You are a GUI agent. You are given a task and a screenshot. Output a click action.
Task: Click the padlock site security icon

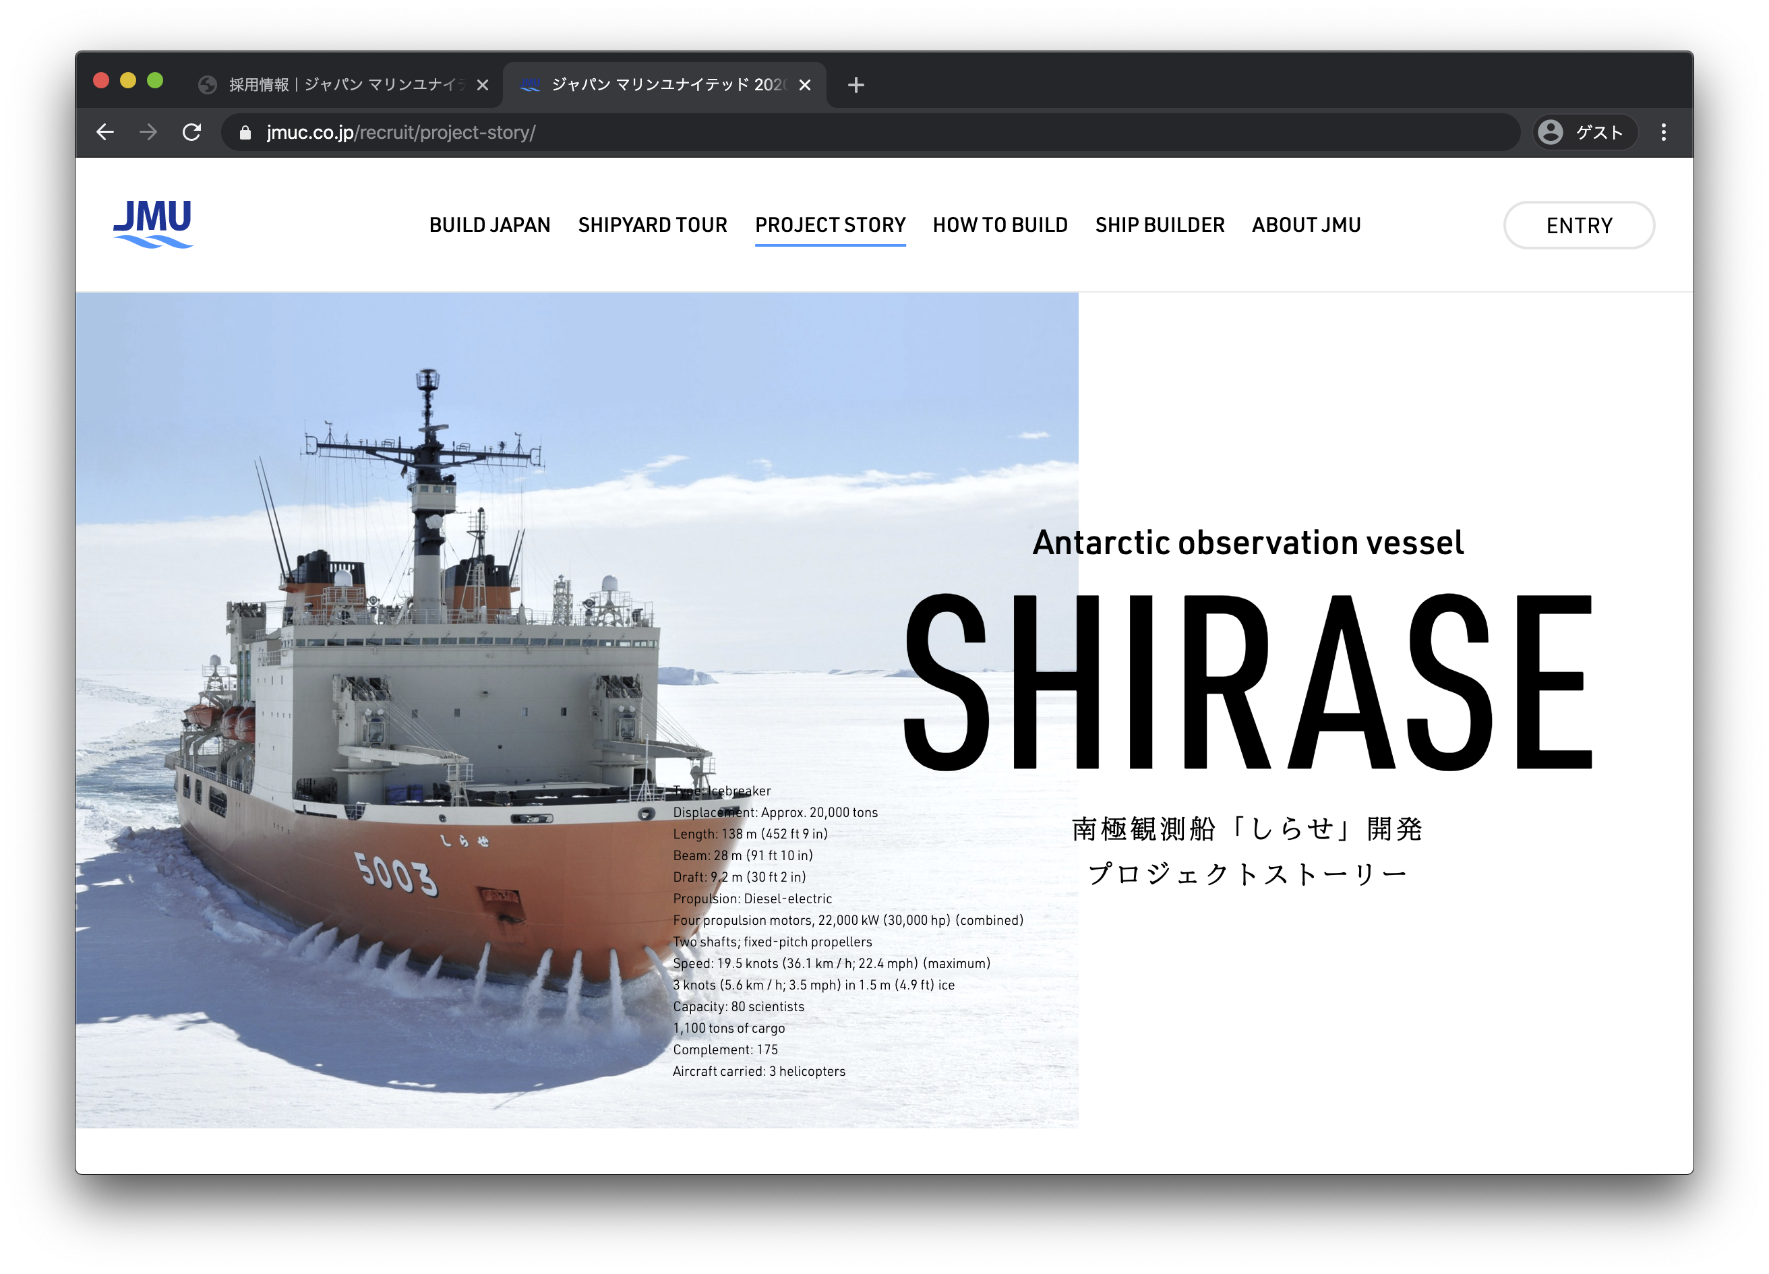click(245, 133)
